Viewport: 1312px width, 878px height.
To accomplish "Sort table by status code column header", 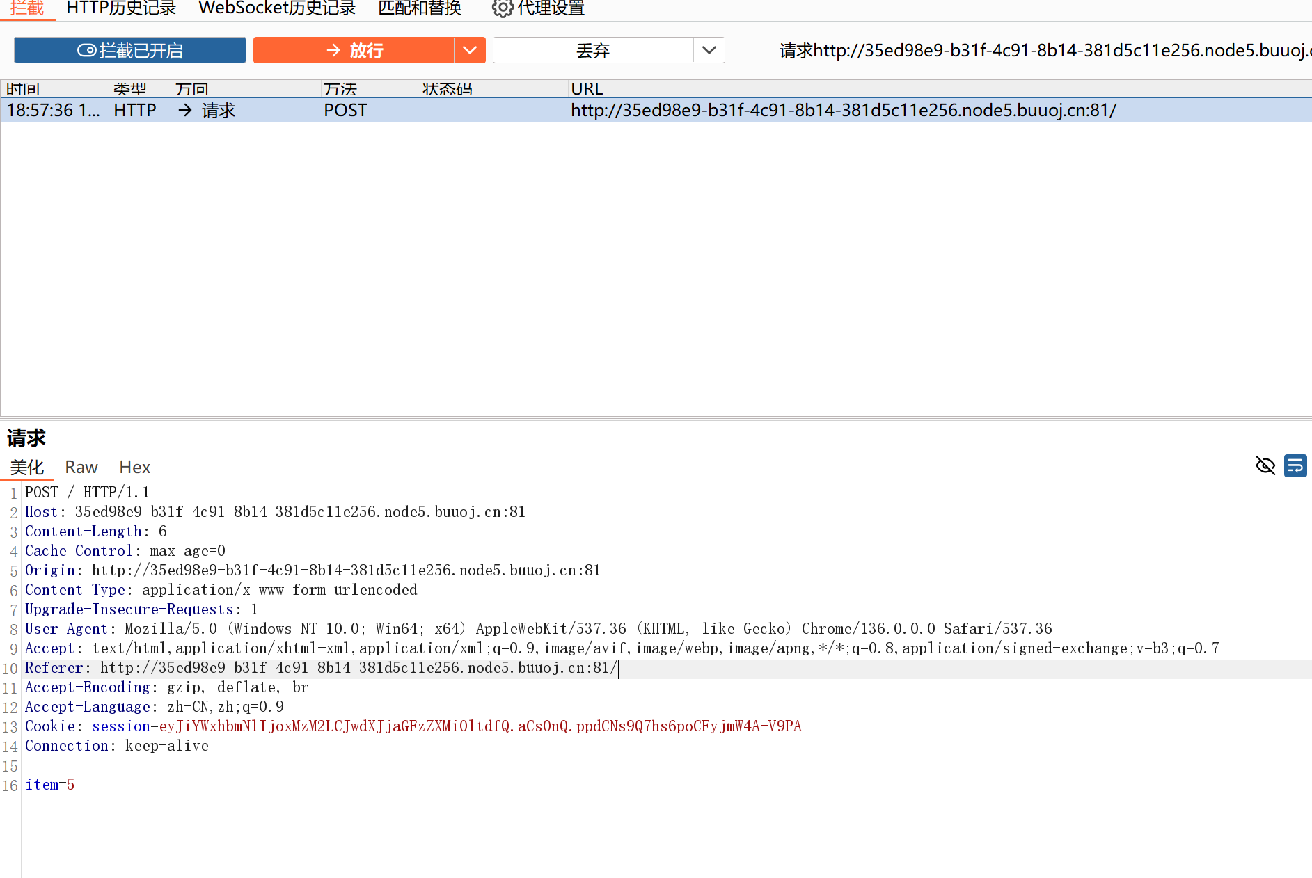I will point(447,88).
